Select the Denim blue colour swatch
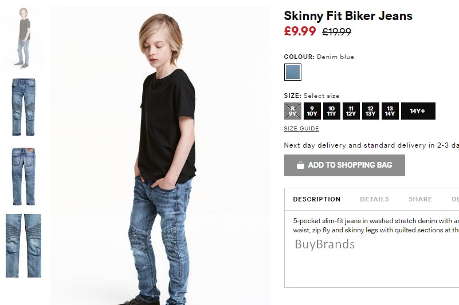The height and width of the screenshot is (305, 459). point(293,72)
